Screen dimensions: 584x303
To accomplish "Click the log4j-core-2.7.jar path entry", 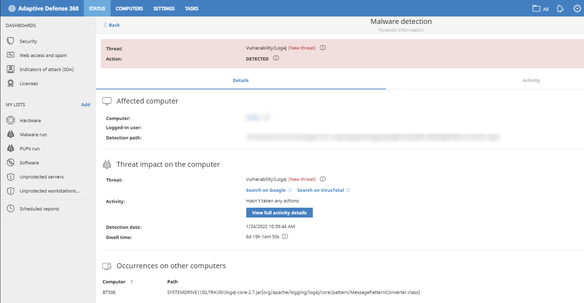I will (293, 292).
